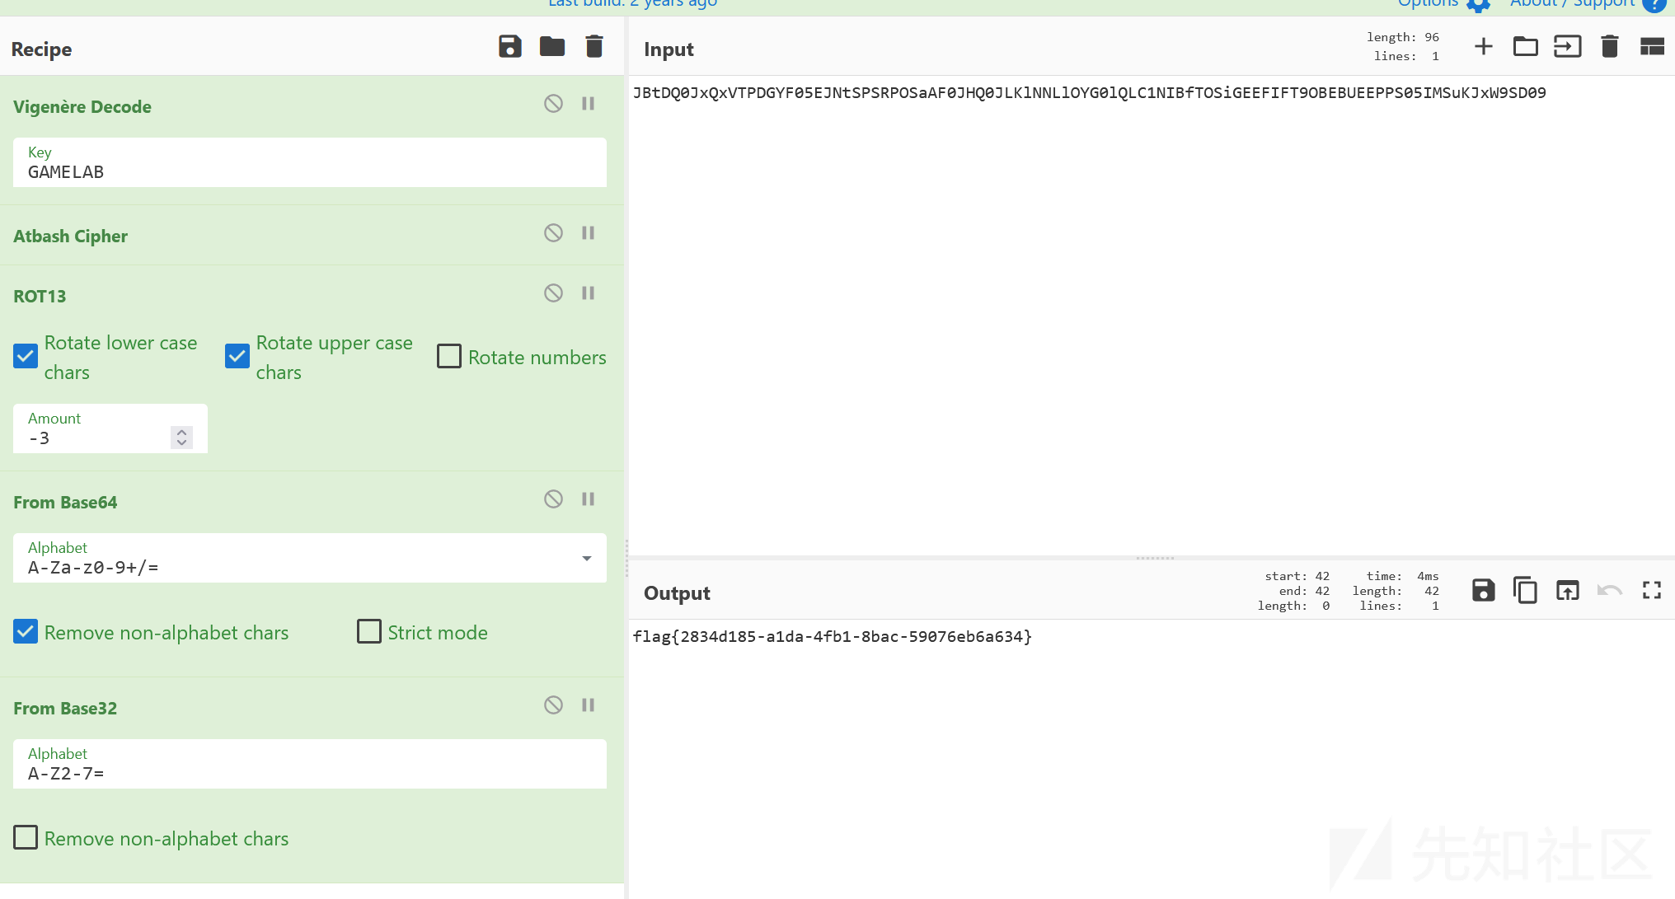Enable Strict mode for Base64
The height and width of the screenshot is (899, 1675).
click(x=369, y=631)
